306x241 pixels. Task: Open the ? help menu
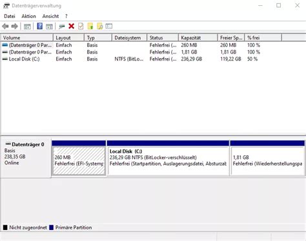(66, 16)
